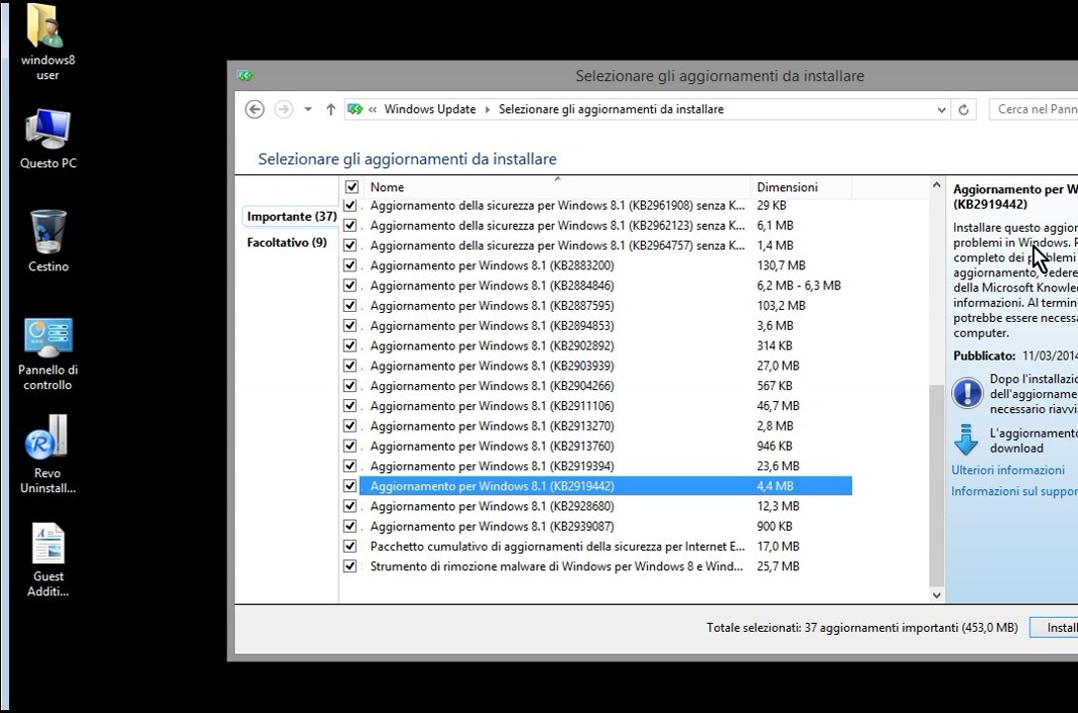Refresh the Windows Update page
This screenshot has width=1078, height=713.
click(963, 110)
